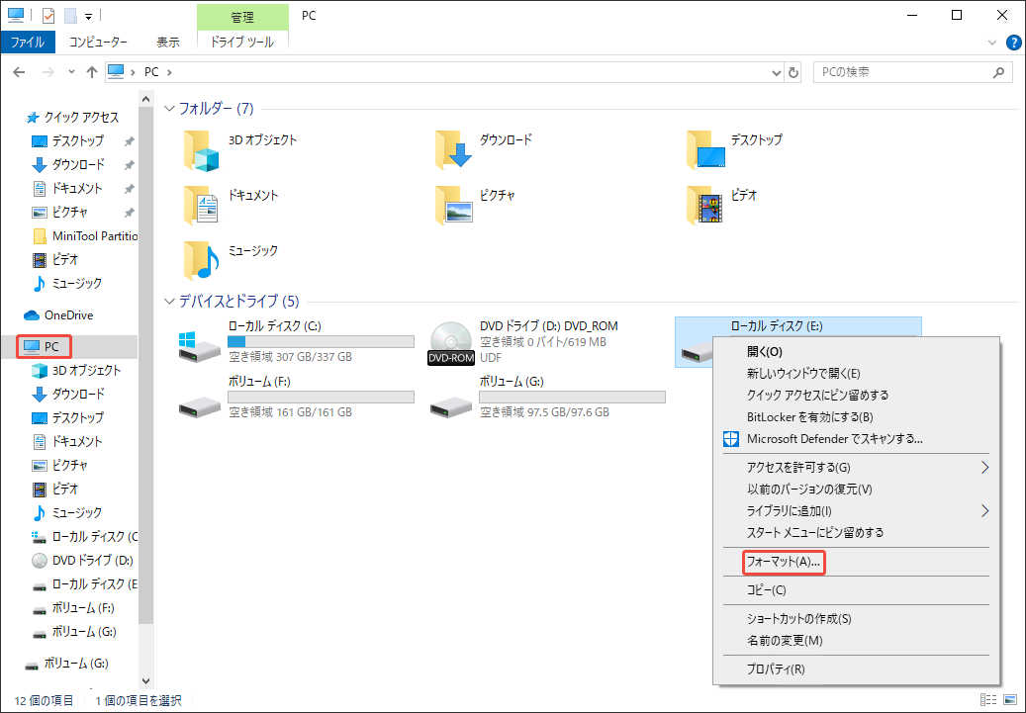Select ボリューム (F:) in navigation pane
This screenshot has height=713, width=1026.
point(74,608)
